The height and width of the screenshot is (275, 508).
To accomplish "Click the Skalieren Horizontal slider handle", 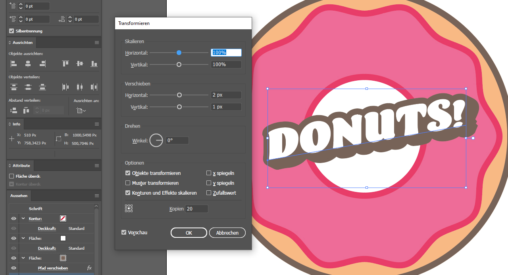I will pyautogui.click(x=179, y=53).
